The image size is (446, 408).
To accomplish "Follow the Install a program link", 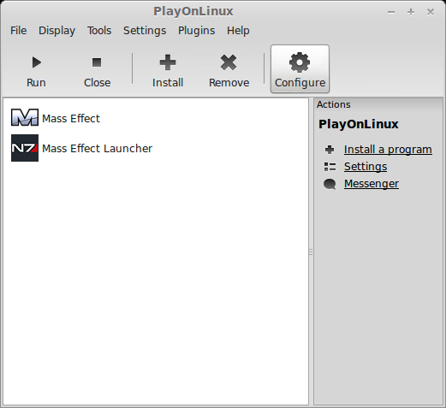I will click(x=388, y=150).
